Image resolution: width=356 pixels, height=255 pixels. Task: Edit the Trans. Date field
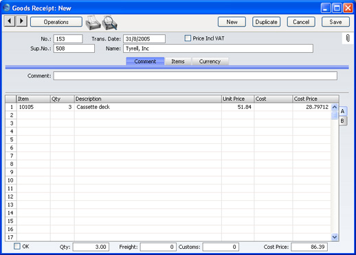[x=144, y=39]
